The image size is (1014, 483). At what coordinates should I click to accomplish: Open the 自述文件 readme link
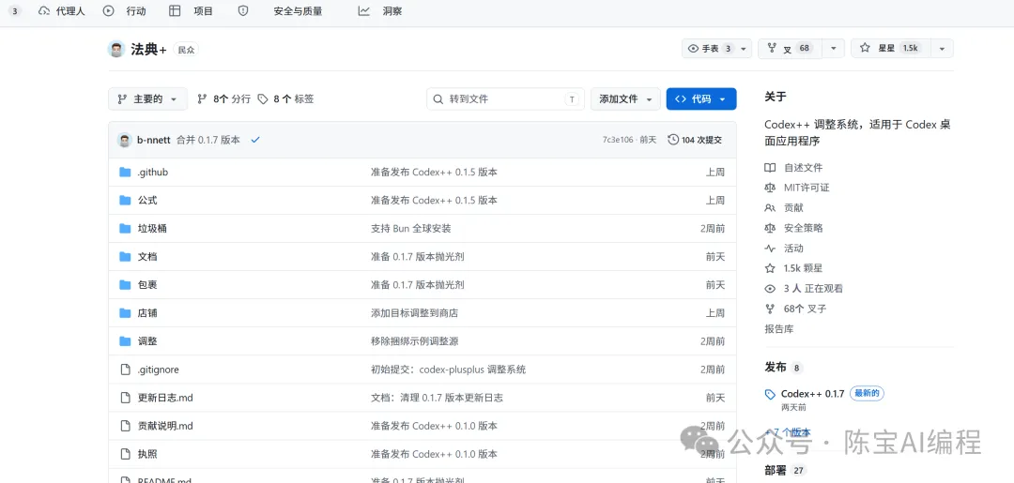[793, 167]
